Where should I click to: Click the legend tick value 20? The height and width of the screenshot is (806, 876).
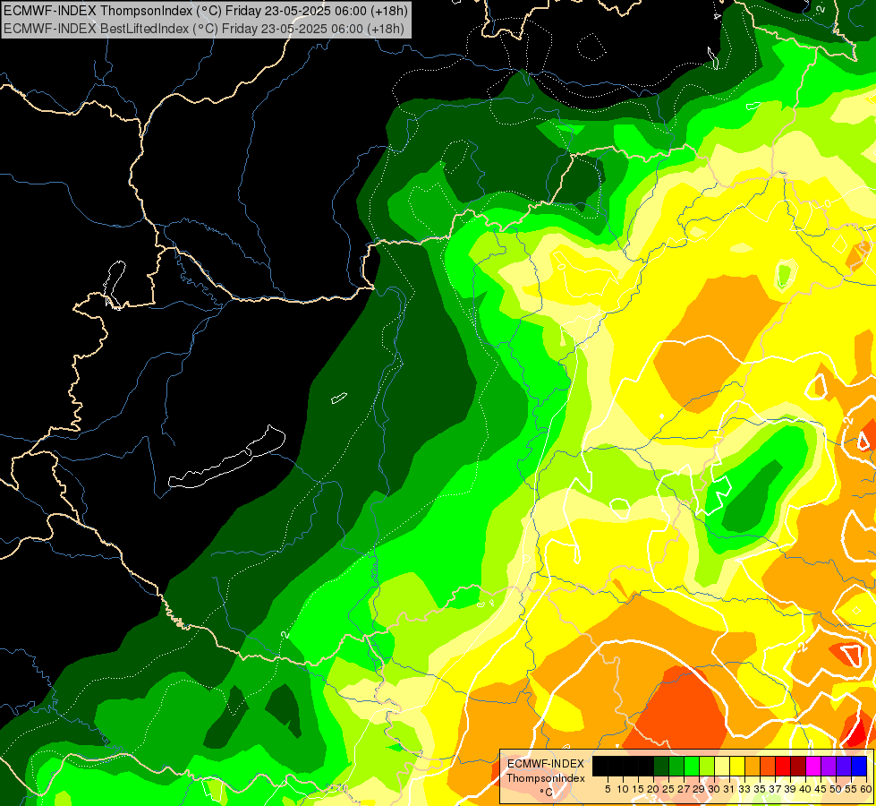coord(654,789)
